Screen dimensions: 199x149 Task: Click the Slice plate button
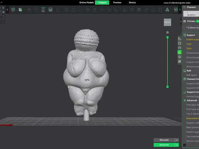tap(164, 140)
